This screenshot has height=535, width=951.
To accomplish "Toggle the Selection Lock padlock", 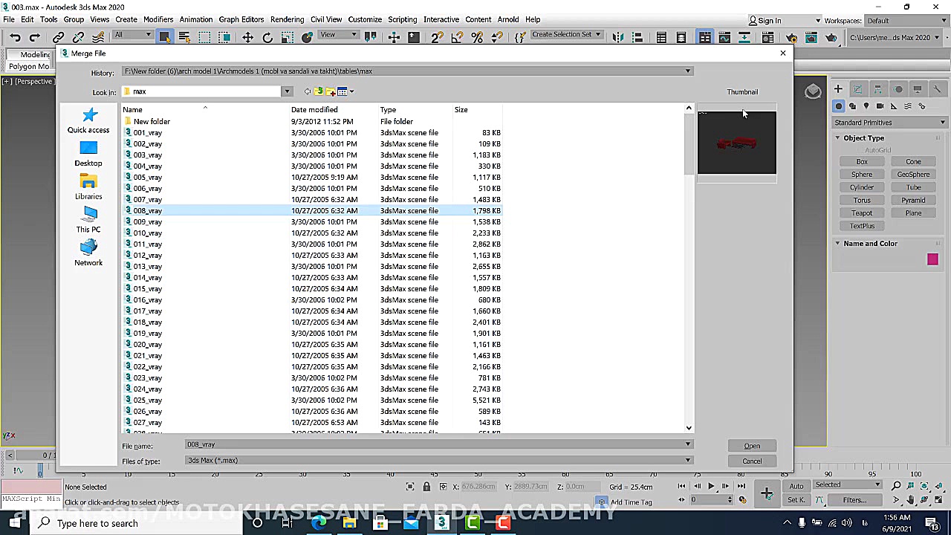I will point(426,487).
